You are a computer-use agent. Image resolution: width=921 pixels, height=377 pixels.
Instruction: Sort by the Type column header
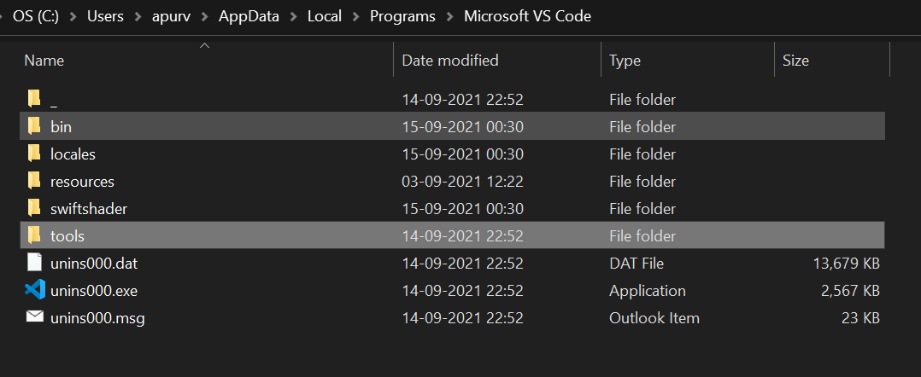coord(625,61)
